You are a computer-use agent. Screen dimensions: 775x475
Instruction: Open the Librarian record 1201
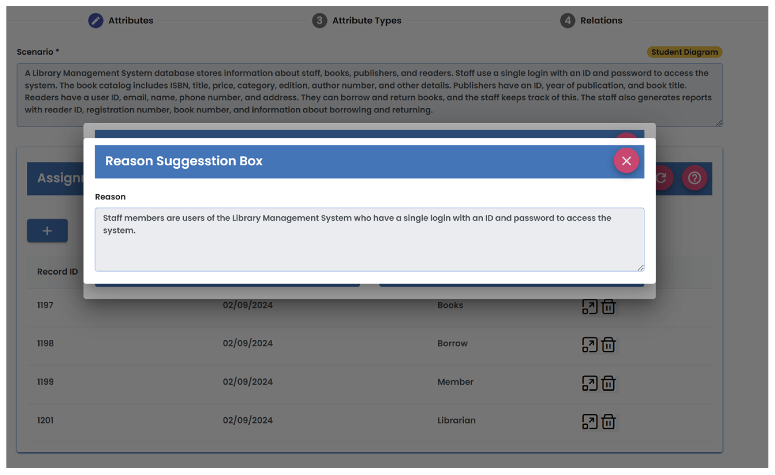(x=589, y=422)
